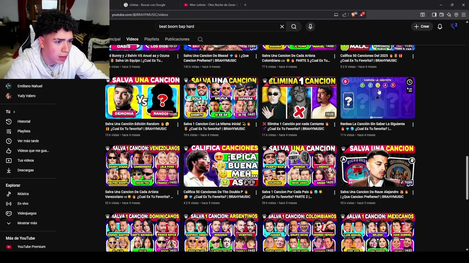Clear the search box with the X

[282, 26]
